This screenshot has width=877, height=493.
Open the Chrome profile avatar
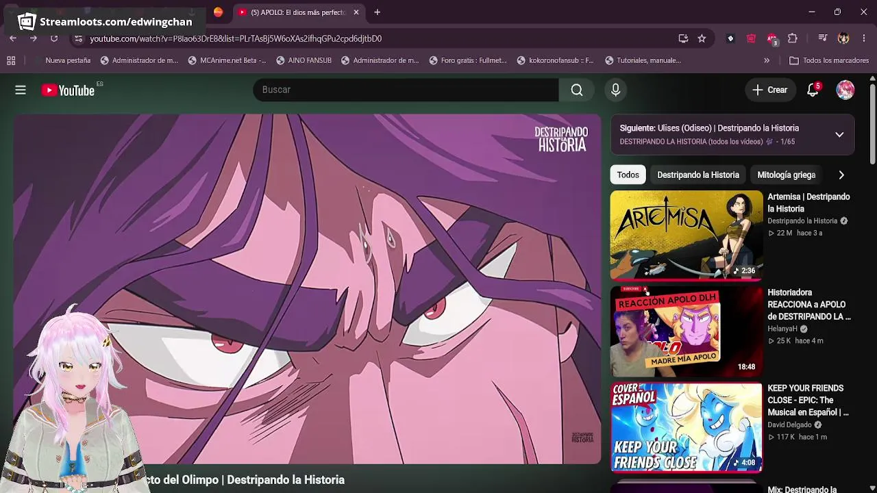(843, 38)
